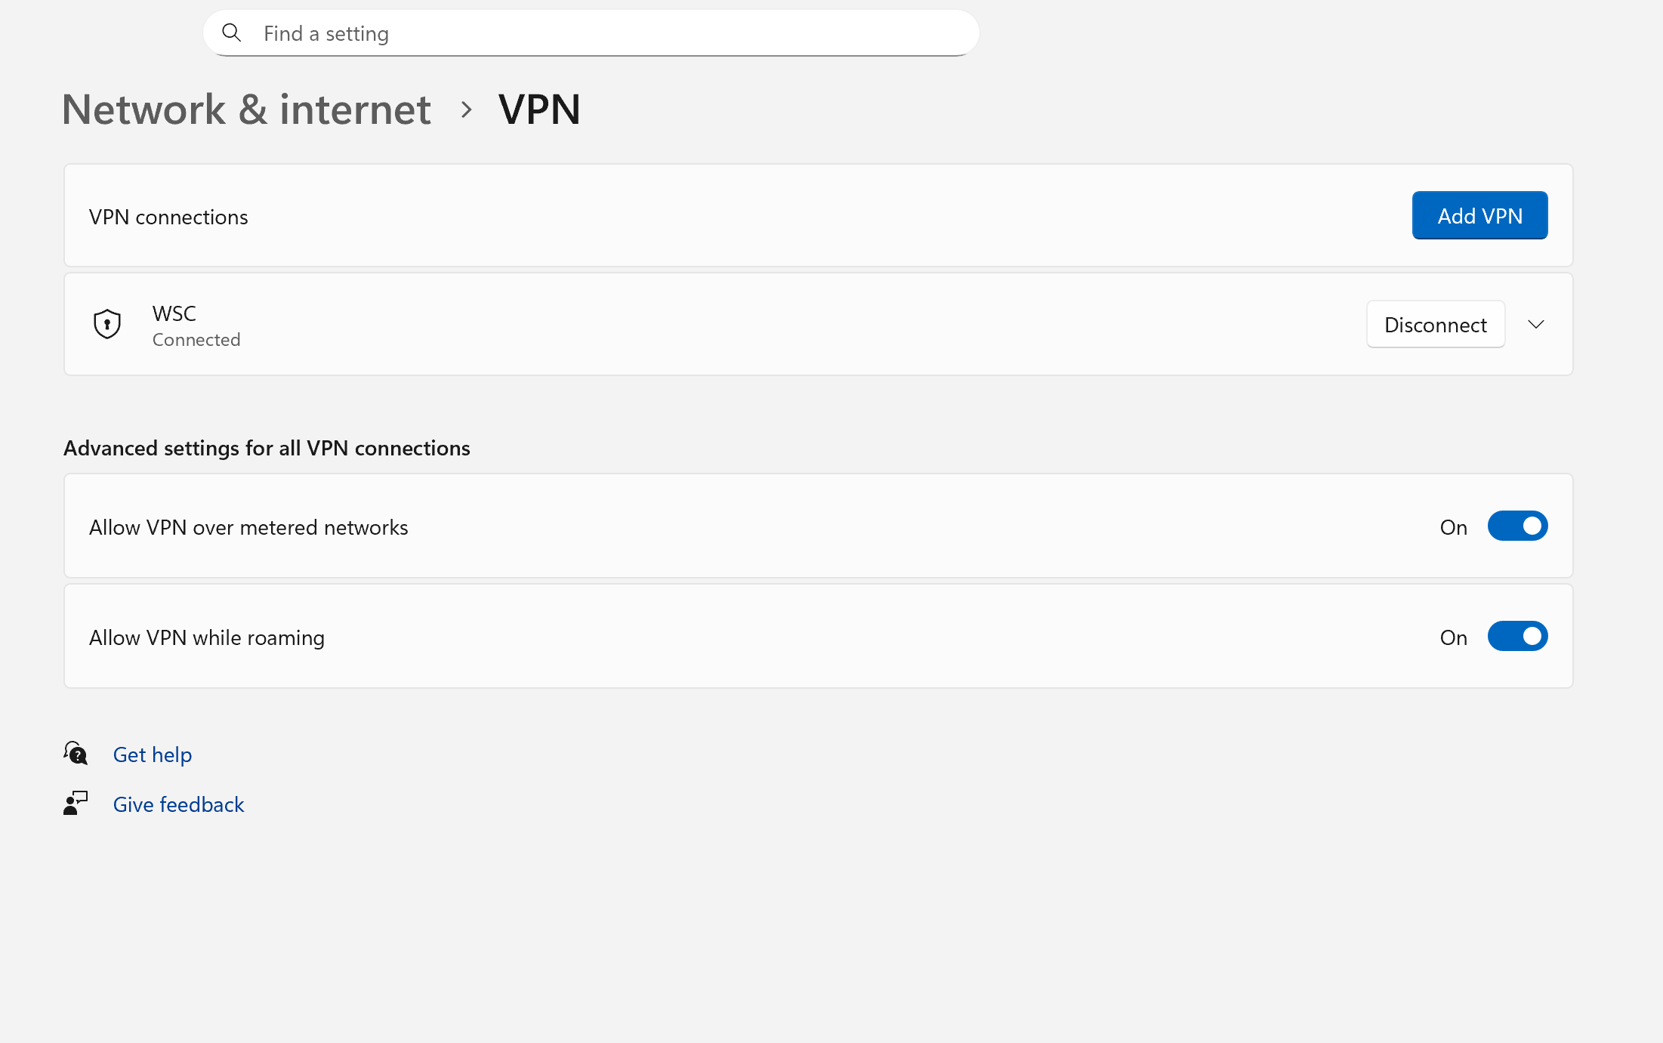Click the On label for roaming

click(1453, 637)
